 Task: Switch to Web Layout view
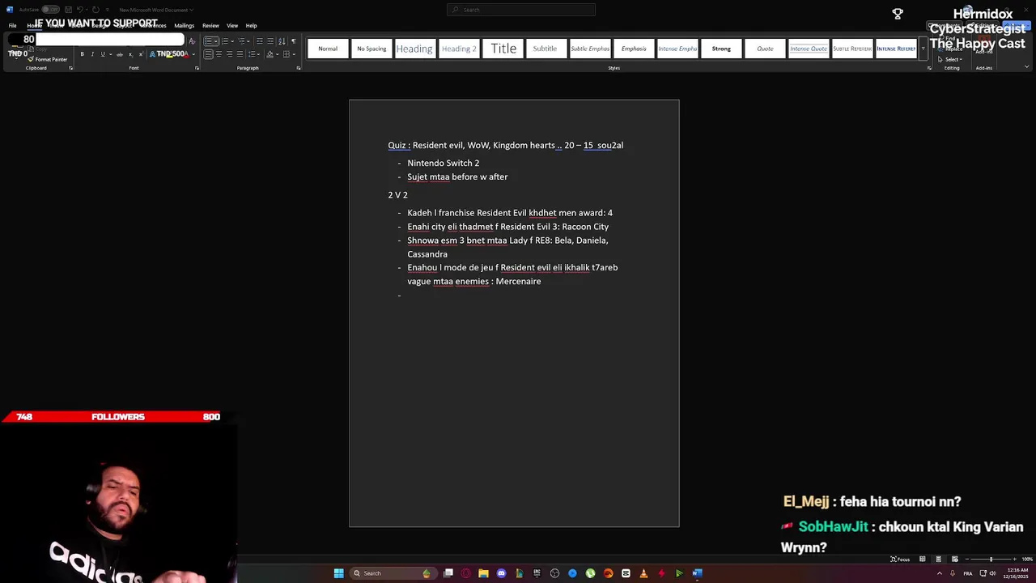pos(955,559)
